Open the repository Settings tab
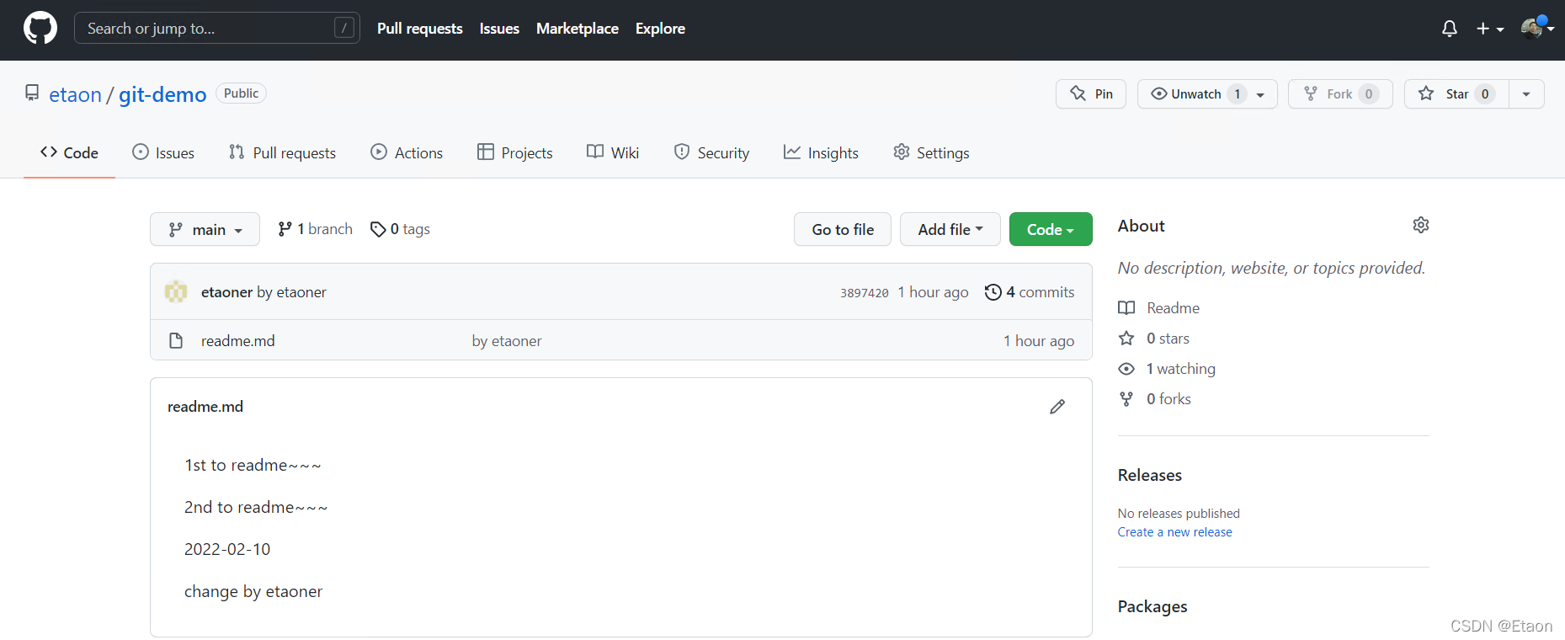The width and height of the screenshot is (1565, 640). [931, 152]
